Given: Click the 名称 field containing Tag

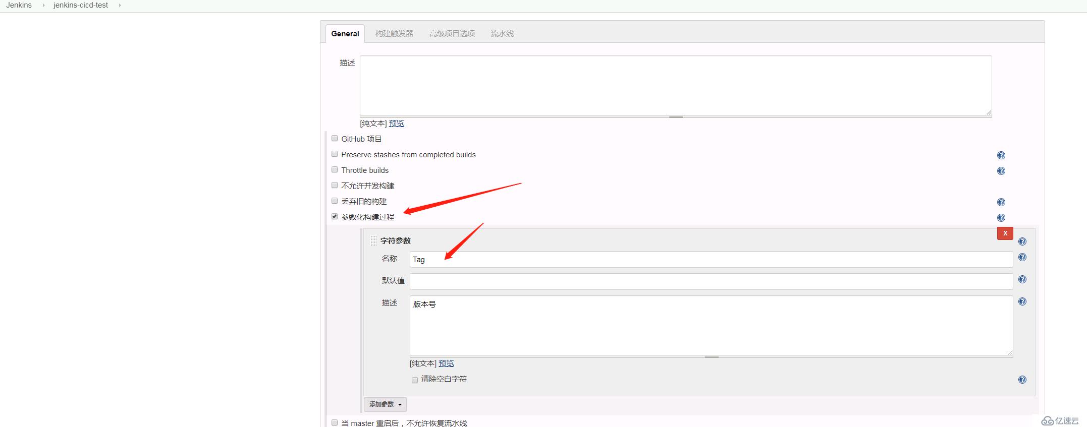Looking at the screenshot, I should pos(711,259).
